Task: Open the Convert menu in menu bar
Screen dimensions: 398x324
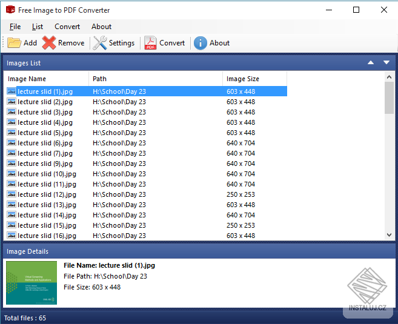Action: click(67, 27)
